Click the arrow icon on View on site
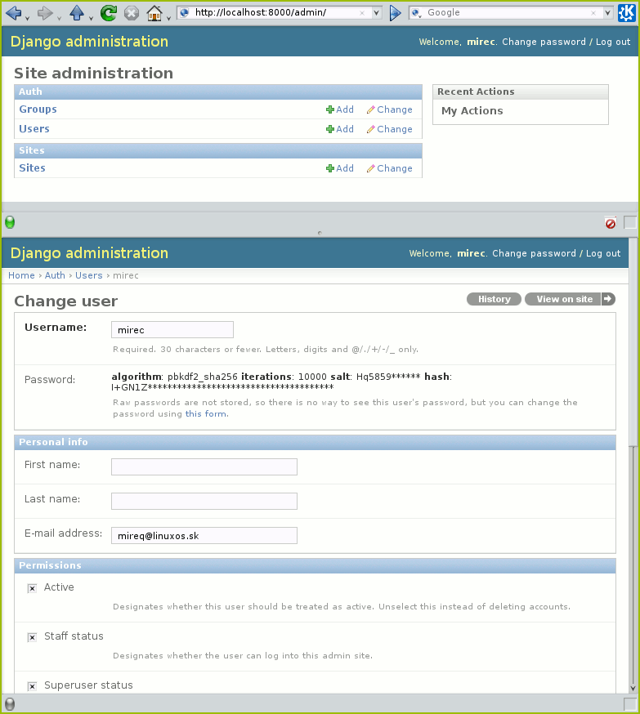The width and height of the screenshot is (640, 714). (x=608, y=299)
